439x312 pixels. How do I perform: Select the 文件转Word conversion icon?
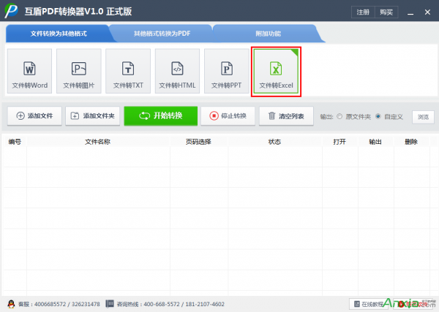pyautogui.click(x=30, y=72)
